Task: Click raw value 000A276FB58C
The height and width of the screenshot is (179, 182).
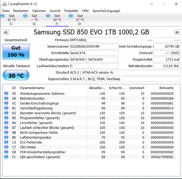Action: coord(162,157)
